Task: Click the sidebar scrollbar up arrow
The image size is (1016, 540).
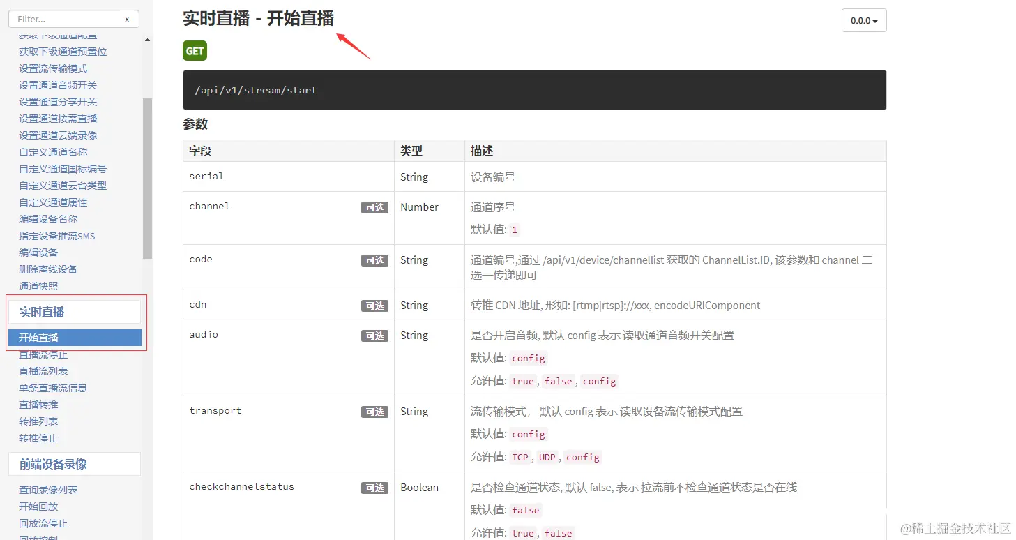Action: (147, 40)
